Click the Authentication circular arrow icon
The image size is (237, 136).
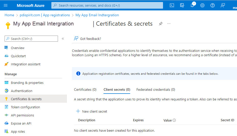[x=6, y=91]
